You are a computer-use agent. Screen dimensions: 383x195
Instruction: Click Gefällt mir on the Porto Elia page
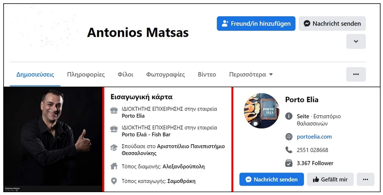click(330, 179)
